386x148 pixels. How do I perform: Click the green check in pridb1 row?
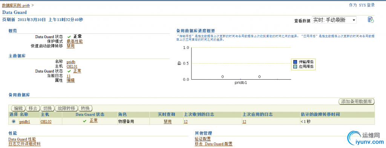(x=85, y=121)
